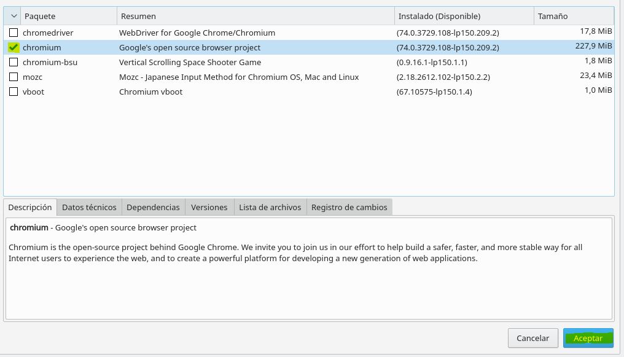Sort by the Paquete column header
The image size is (624, 357).
pyautogui.click(x=68, y=16)
